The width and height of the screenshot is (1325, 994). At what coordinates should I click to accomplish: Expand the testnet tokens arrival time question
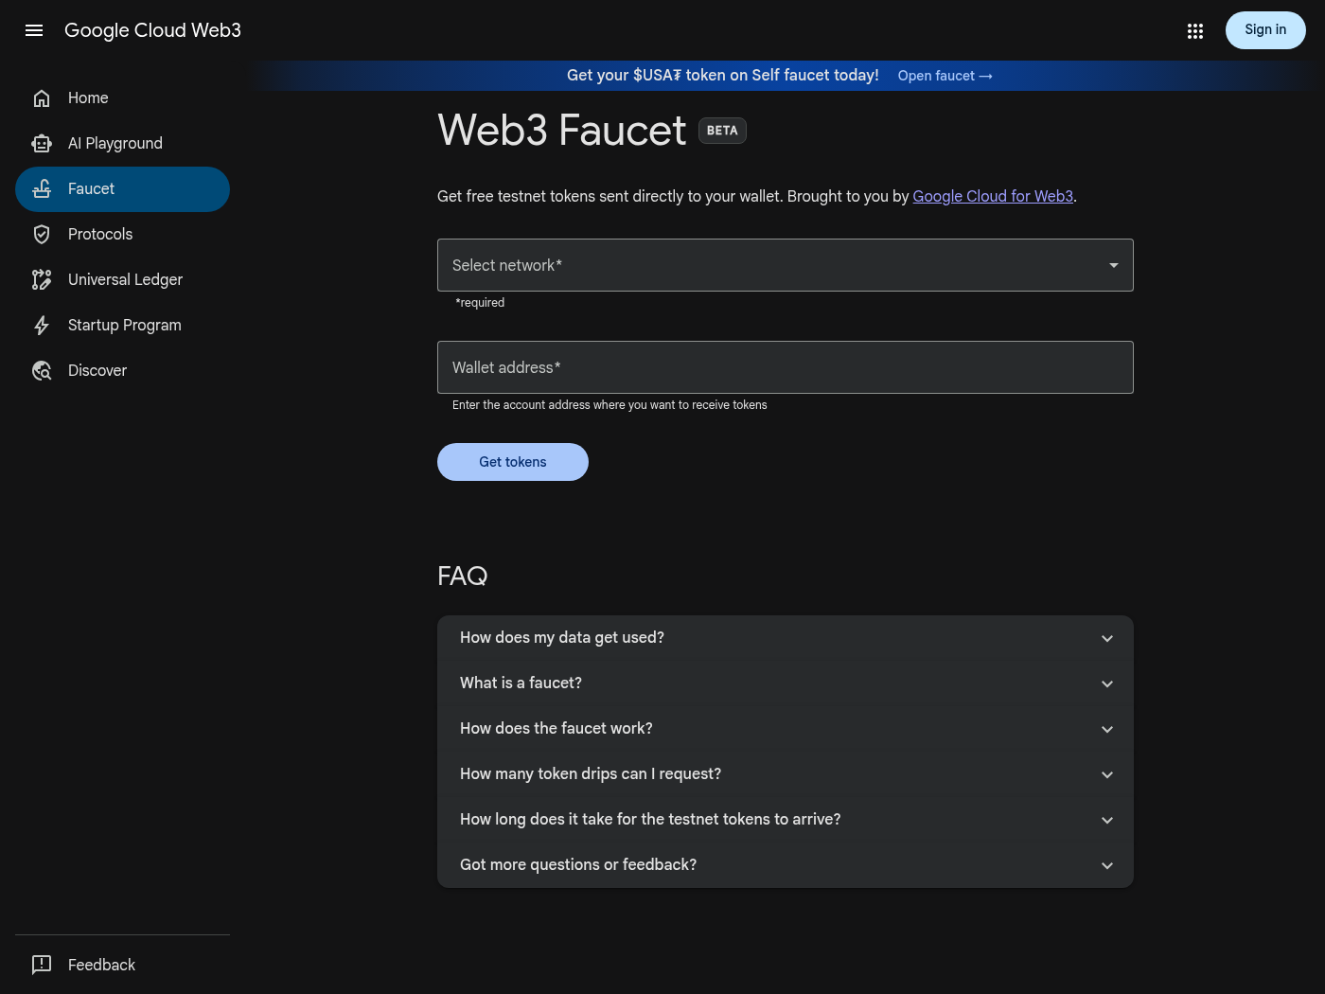[x=786, y=820]
